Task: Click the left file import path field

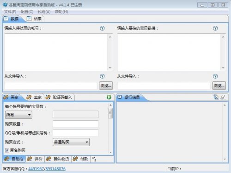Action: (x=51, y=86)
